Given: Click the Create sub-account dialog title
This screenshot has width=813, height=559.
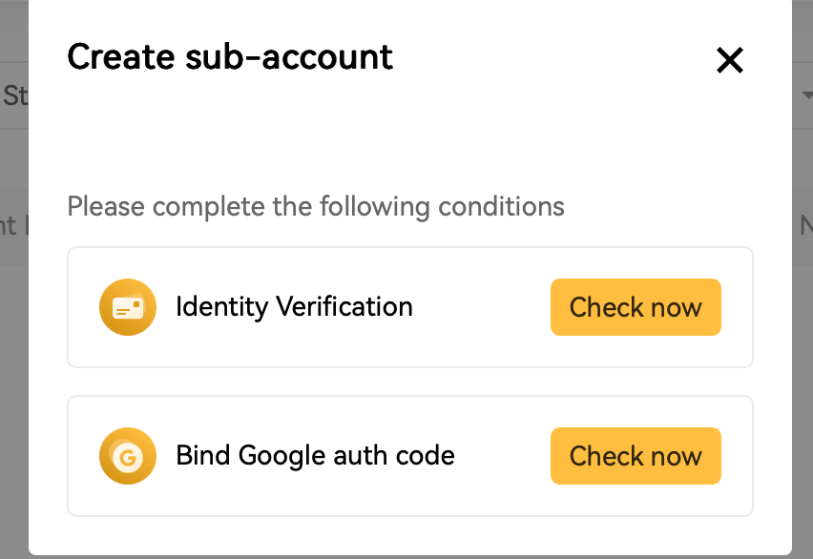Looking at the screenshot, I should [230, 57].
